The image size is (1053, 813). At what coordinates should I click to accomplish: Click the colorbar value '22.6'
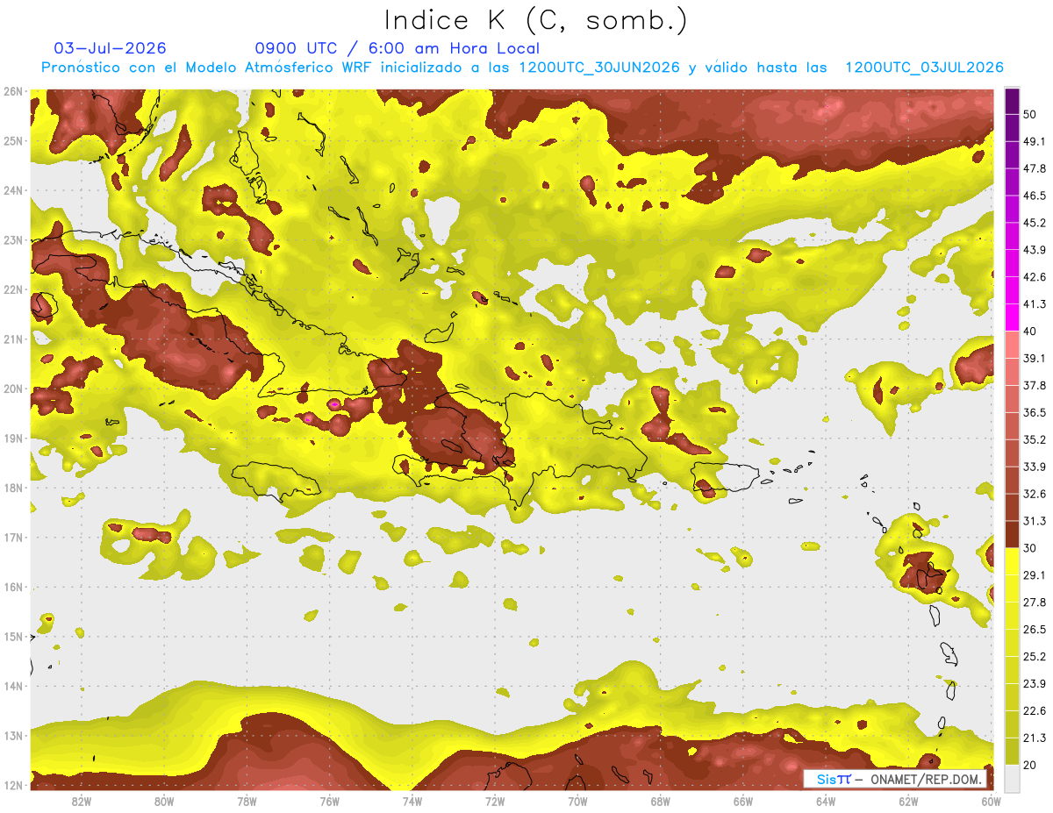1034,710
